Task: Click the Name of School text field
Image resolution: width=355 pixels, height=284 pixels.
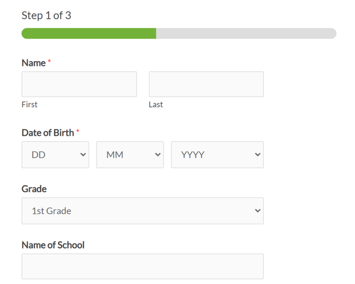Action: coord(142,266)
